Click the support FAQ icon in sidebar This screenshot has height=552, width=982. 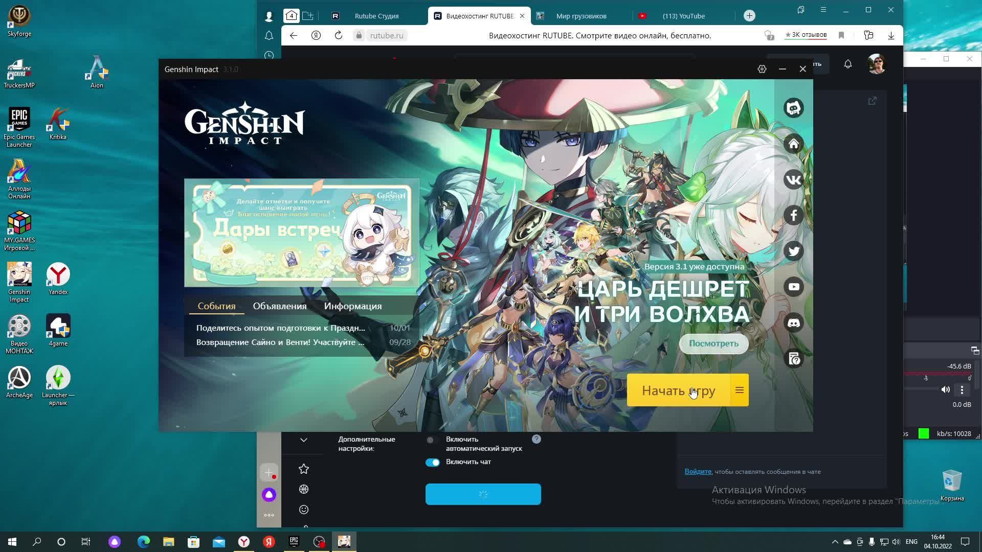click(x=794, y=359)
